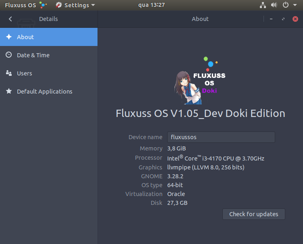The width and height of the screenshot is (303, 244).
Task: Edit the Device name field fluxussos
Action: tap(221, 137)
